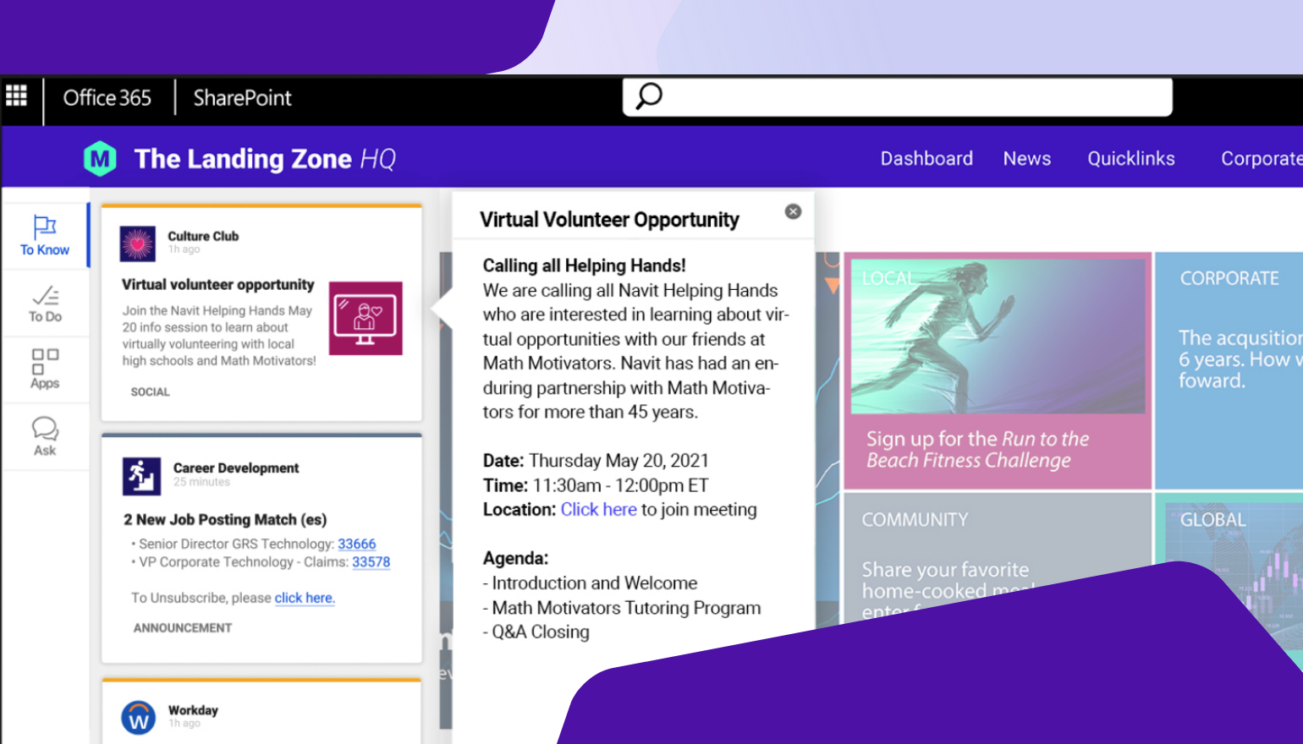This screenshot has height=744, width=1303.
Task: Open the Dashboard nav item
Action: click(x=926, y=159)
